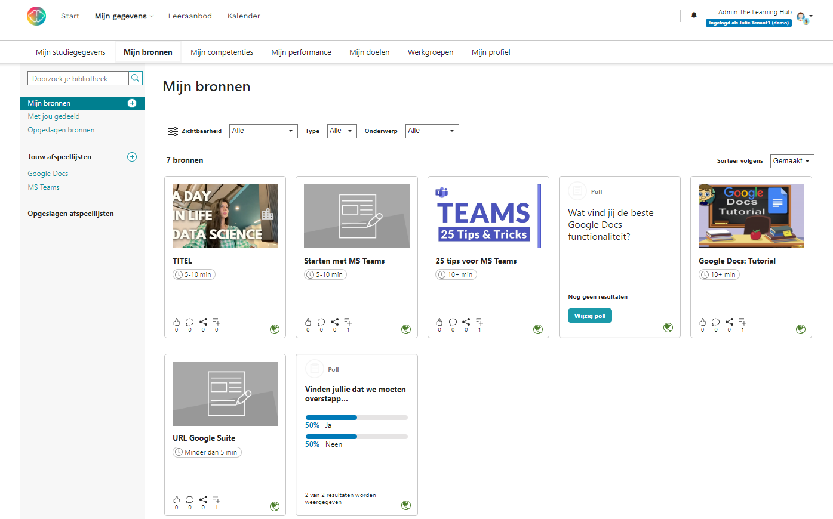The width and height of the screenshot is (833, 519).
Task: Open the Sorteer volgens Gemaakt dropdown
Action: point(792,161)
